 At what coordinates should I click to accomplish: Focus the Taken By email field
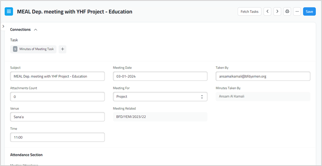pos(263,76)
